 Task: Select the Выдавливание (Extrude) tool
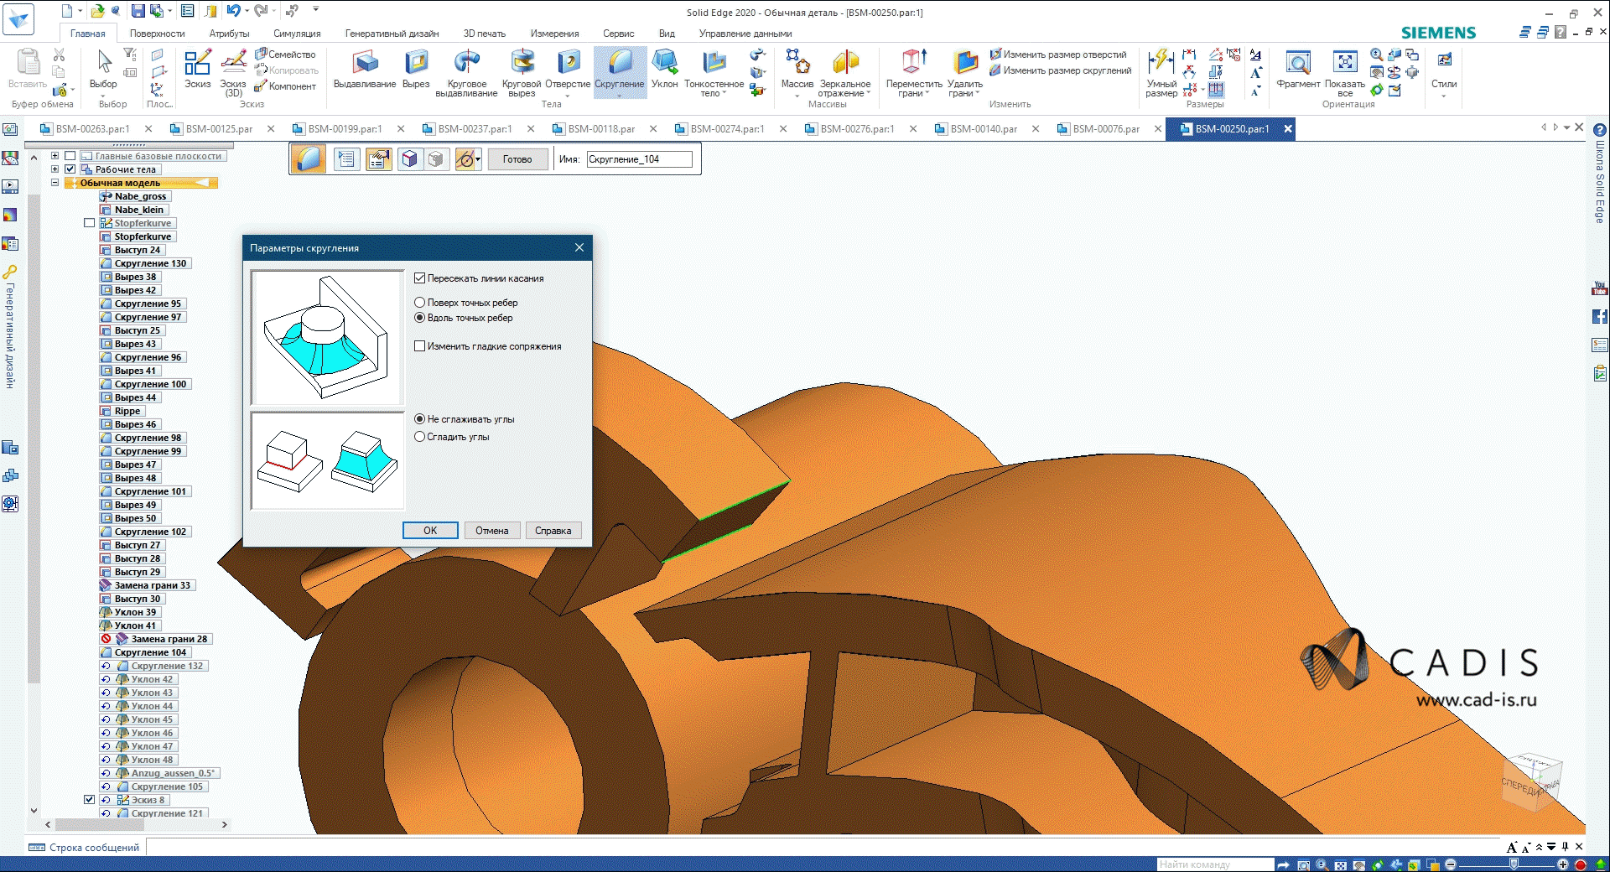364,72
